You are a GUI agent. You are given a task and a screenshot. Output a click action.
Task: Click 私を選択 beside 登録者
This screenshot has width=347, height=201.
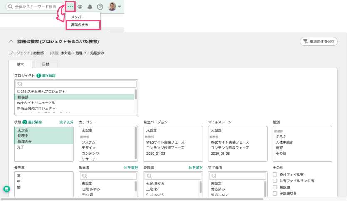pos(196,168)
